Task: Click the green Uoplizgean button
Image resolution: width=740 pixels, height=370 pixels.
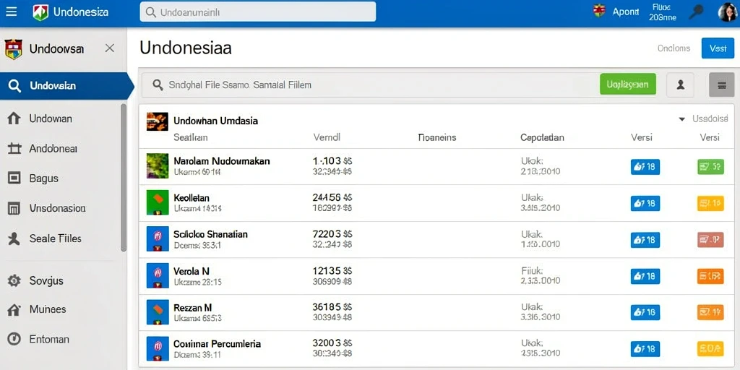Action: (x=628, y=85)
